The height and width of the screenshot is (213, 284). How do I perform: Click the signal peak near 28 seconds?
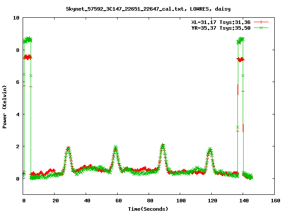pos(68,148)
